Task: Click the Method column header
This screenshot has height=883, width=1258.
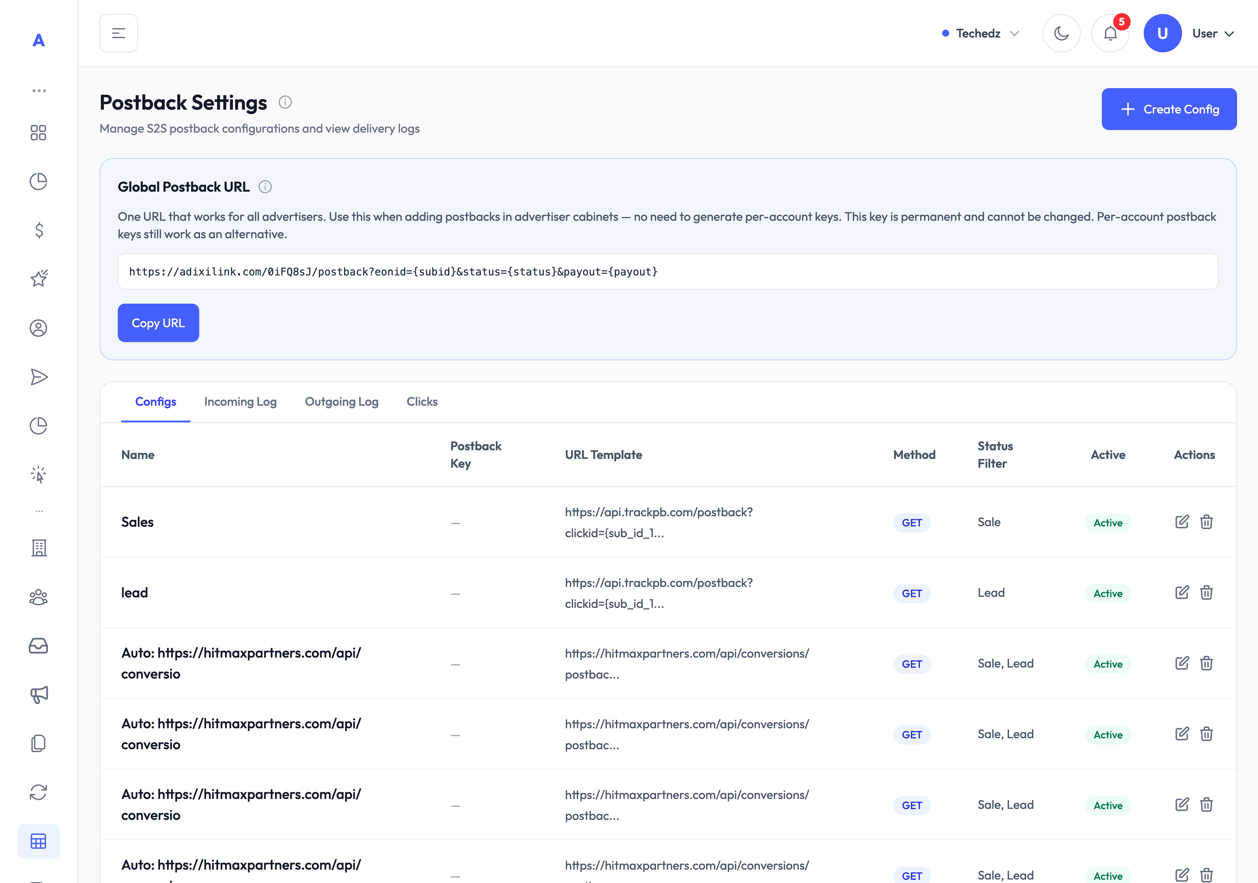Action: pos(915,454)
